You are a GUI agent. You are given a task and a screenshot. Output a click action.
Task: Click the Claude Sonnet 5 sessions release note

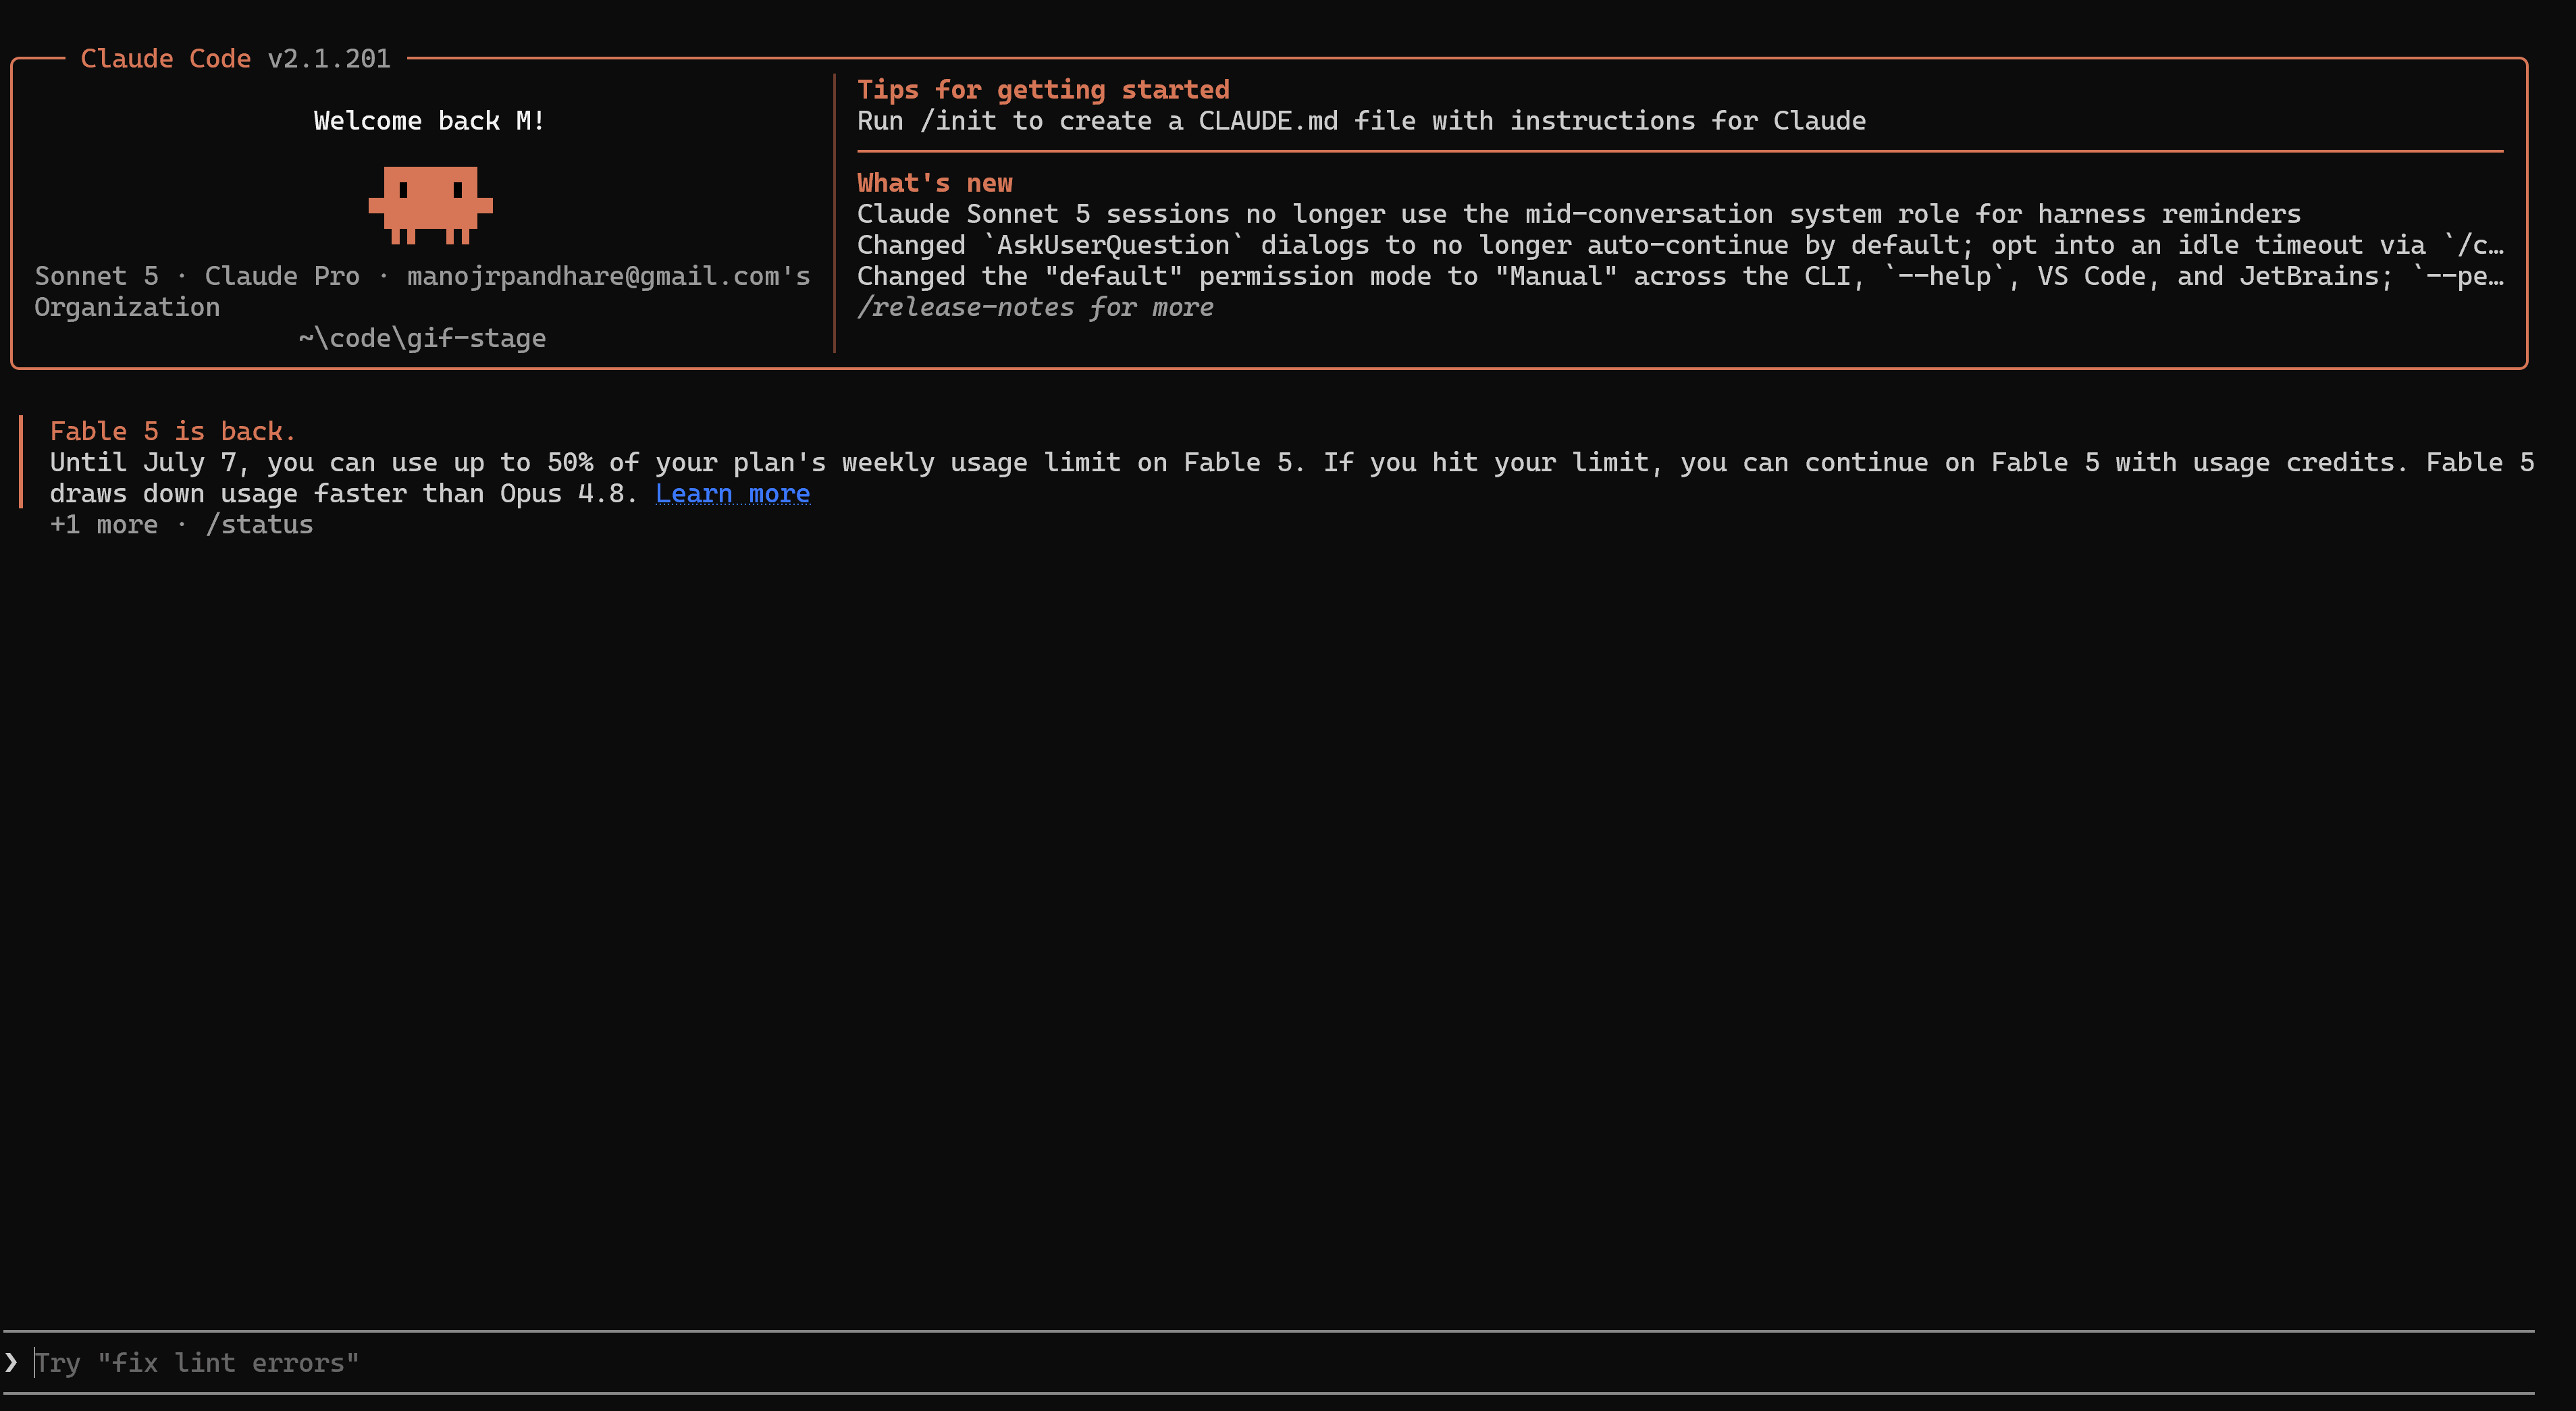[x=1579, y=214]
